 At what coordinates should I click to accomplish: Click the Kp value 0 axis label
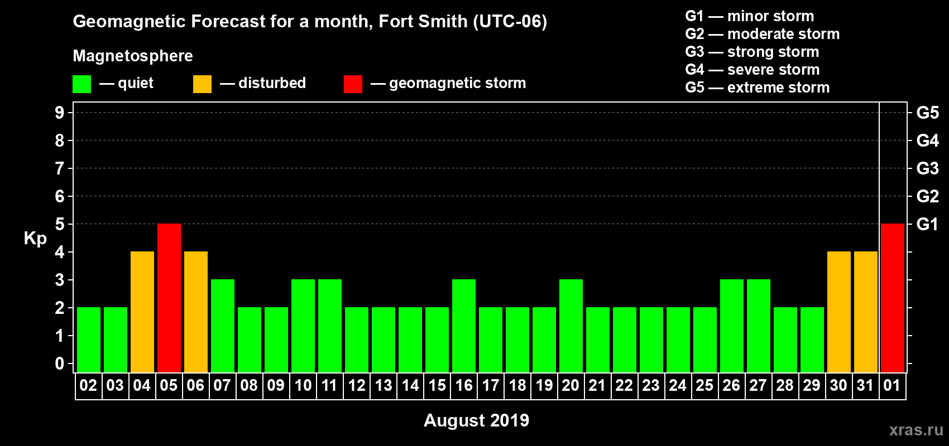coord(60,363)
